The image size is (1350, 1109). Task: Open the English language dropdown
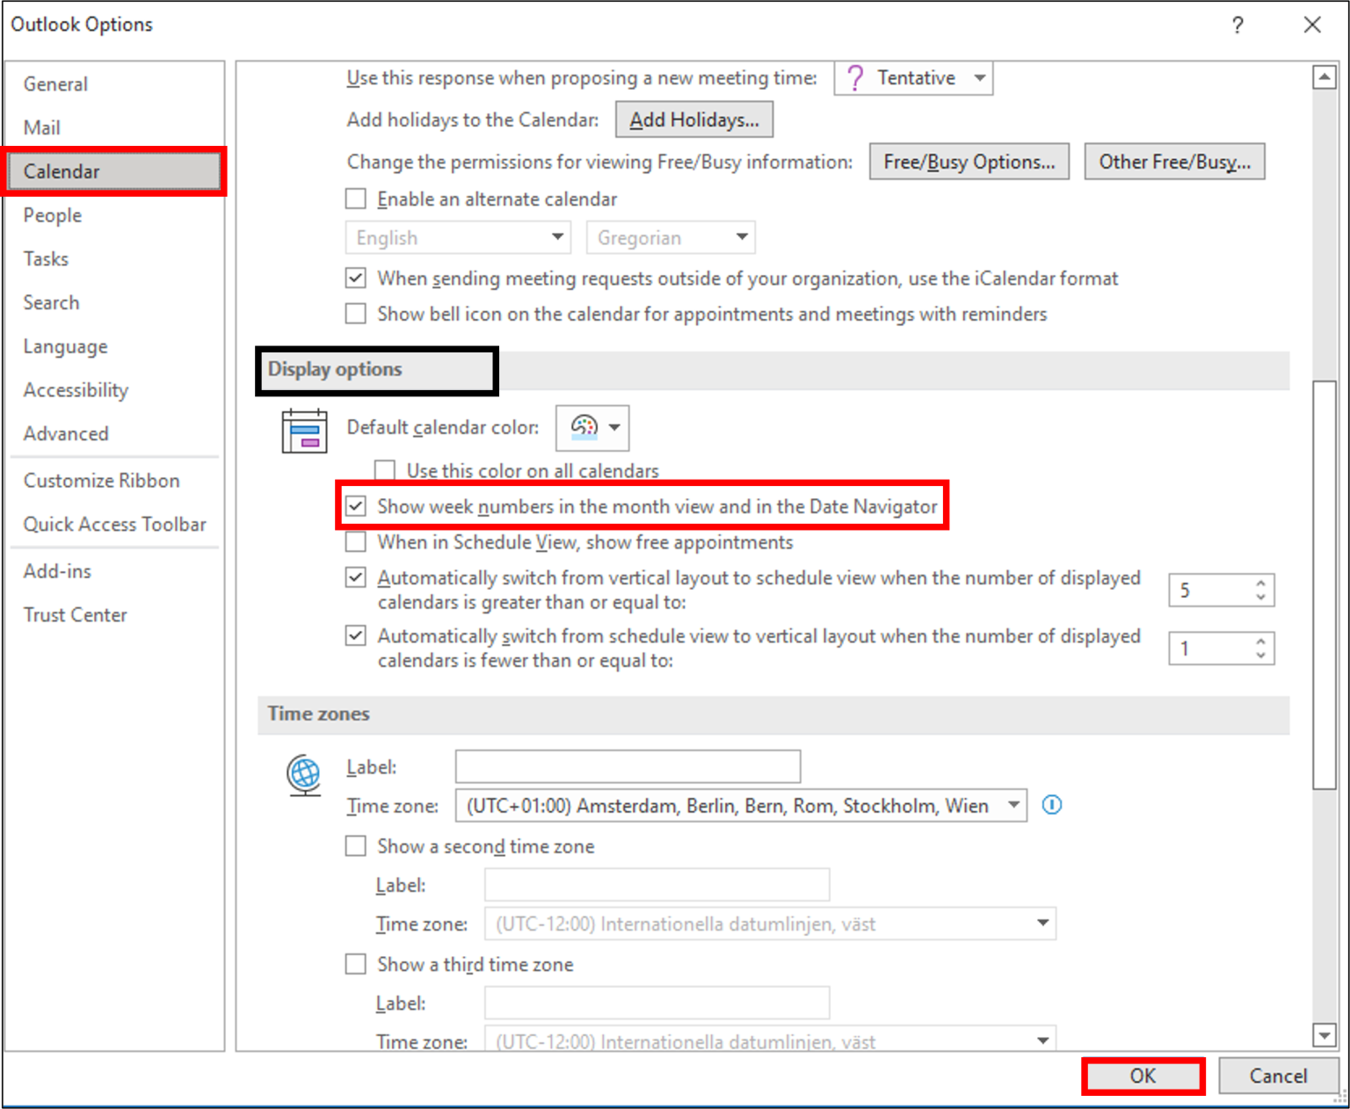coord(557,237)
